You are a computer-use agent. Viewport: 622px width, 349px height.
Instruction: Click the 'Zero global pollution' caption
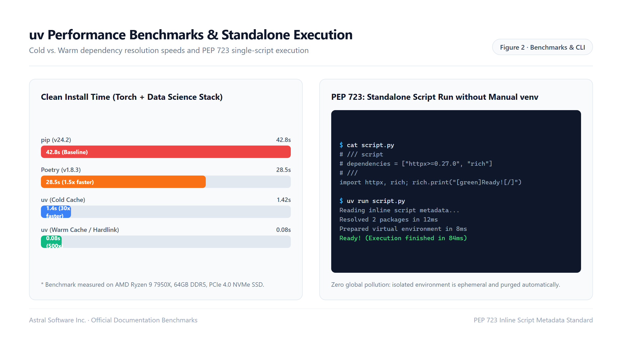tap(446, 285)
